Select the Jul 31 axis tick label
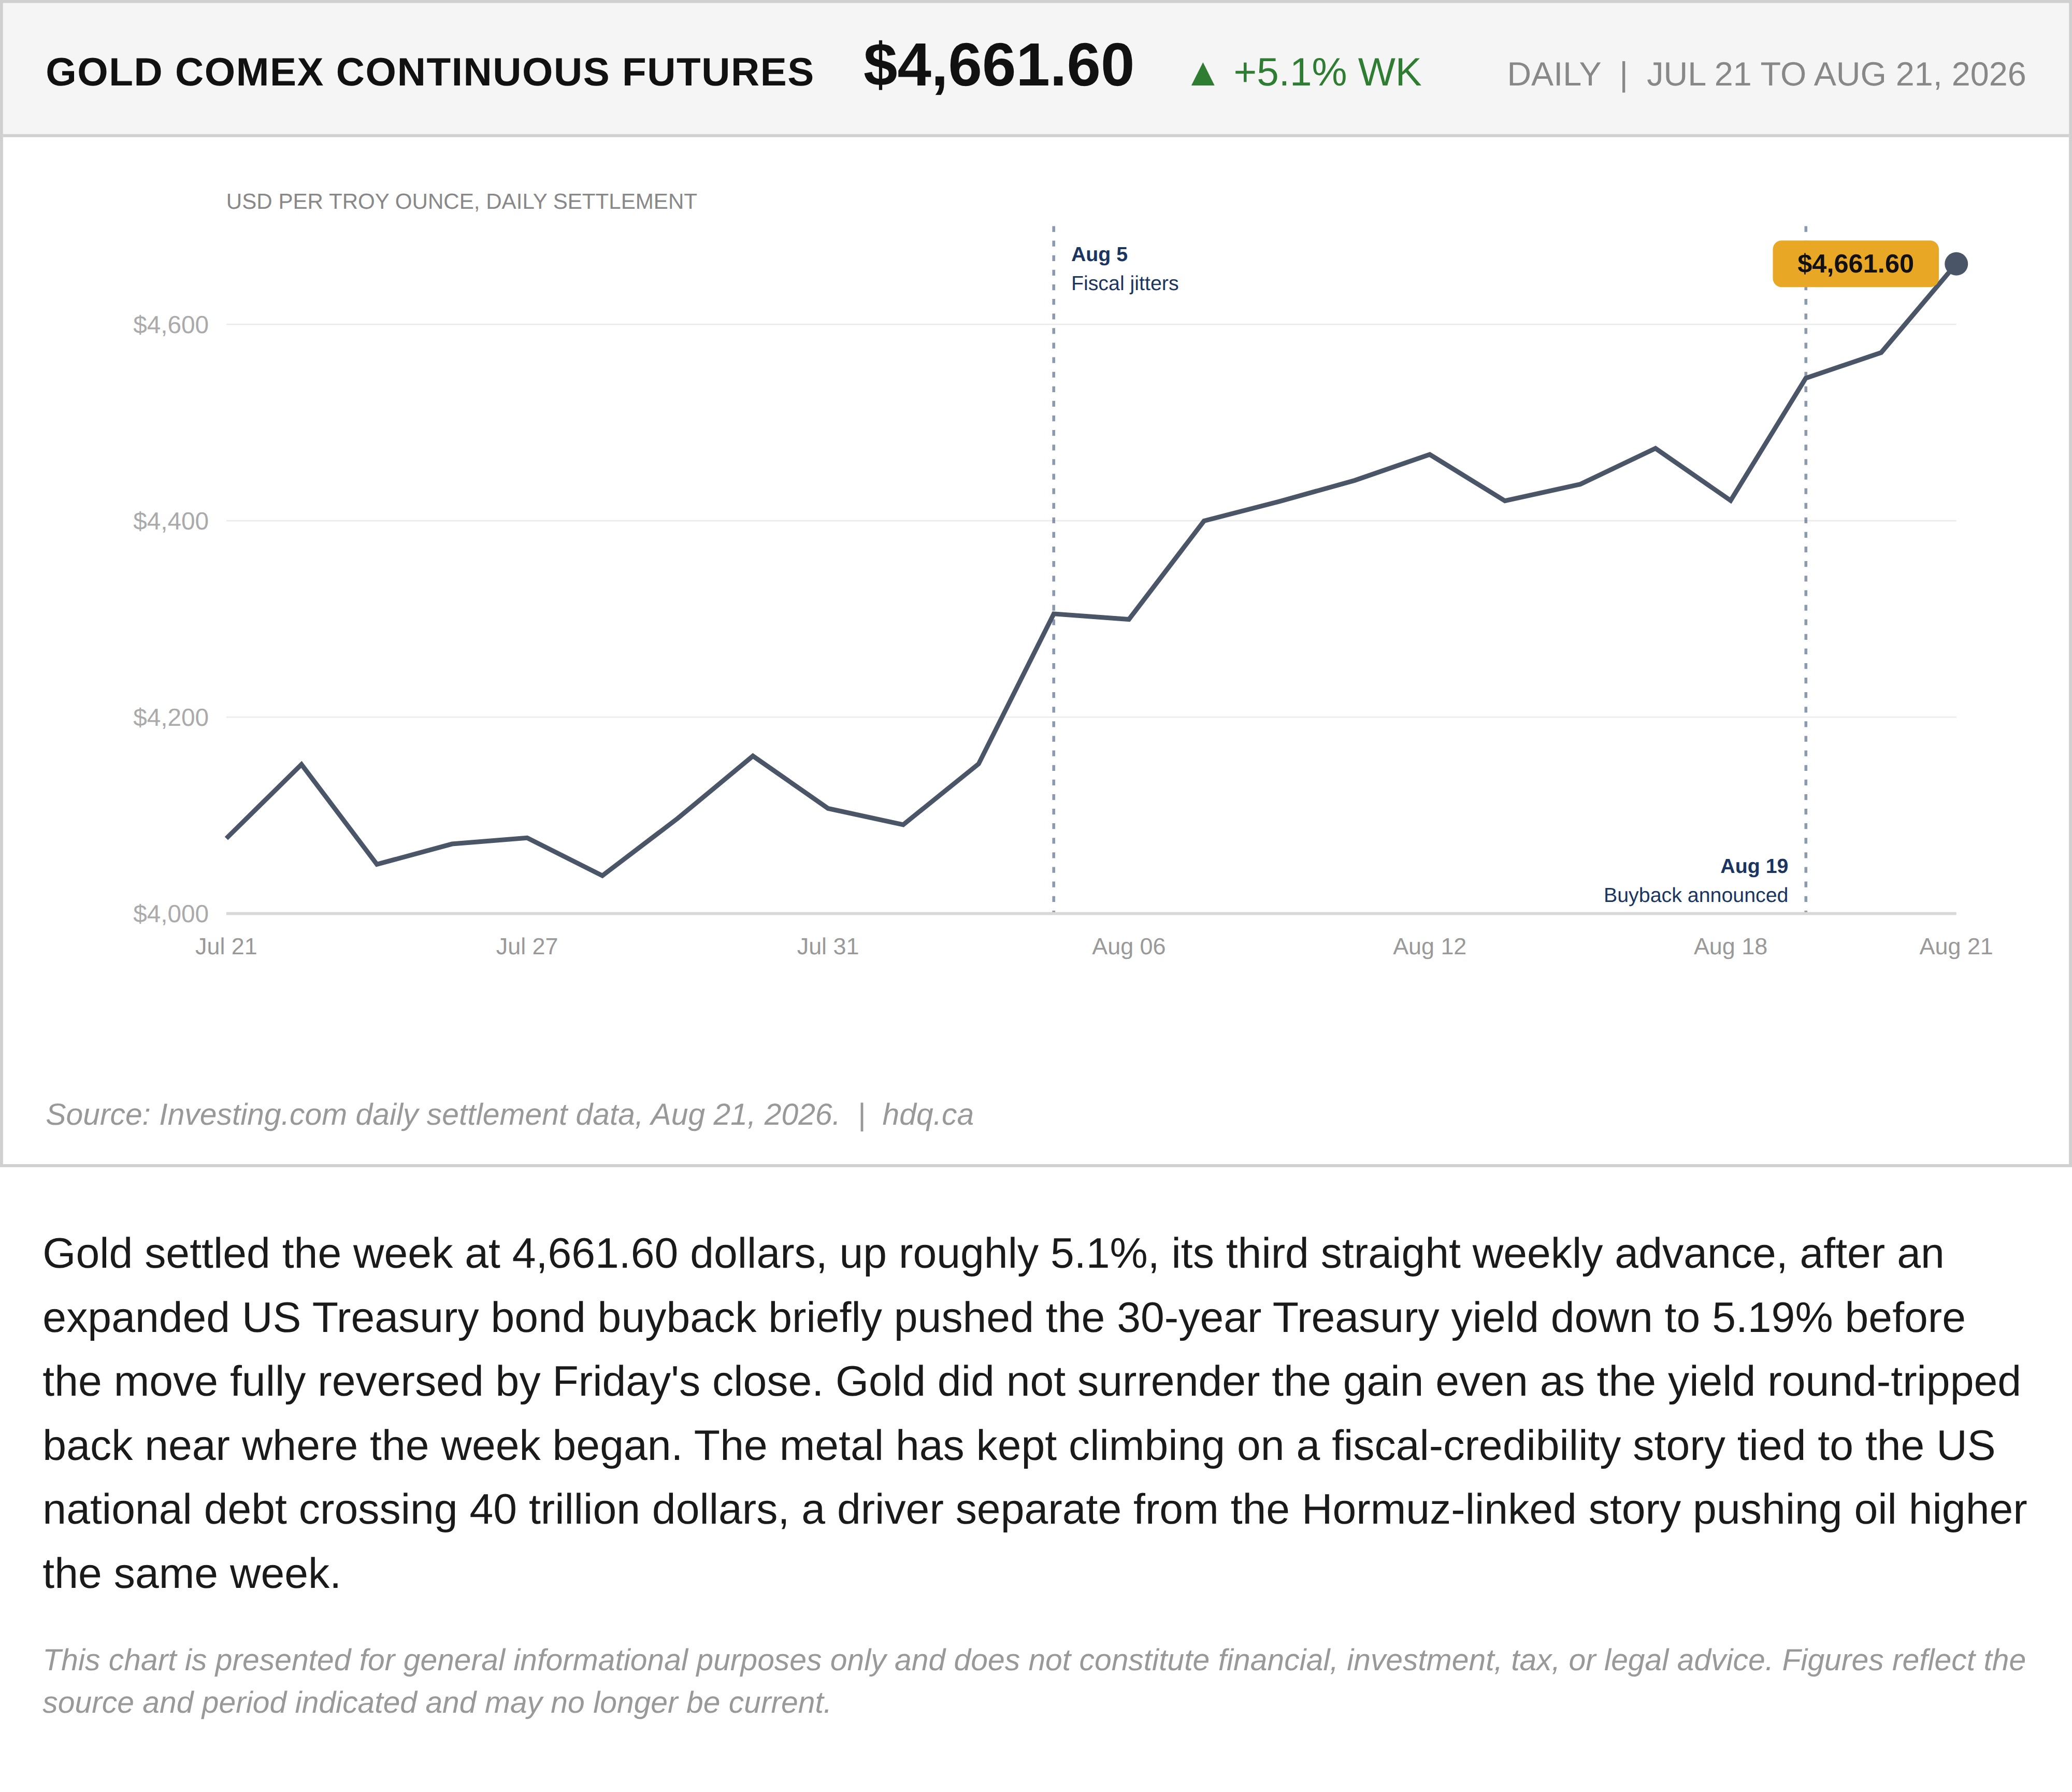2072x1792 pixels. (x=828, y=947)
